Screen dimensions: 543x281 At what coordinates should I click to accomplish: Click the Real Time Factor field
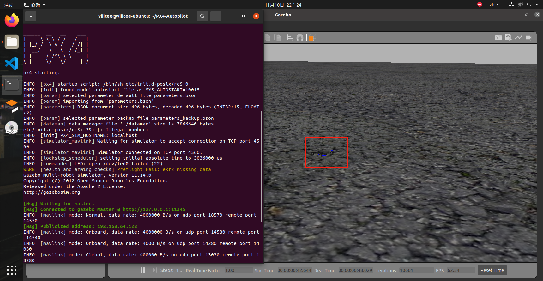coord(238,270)
